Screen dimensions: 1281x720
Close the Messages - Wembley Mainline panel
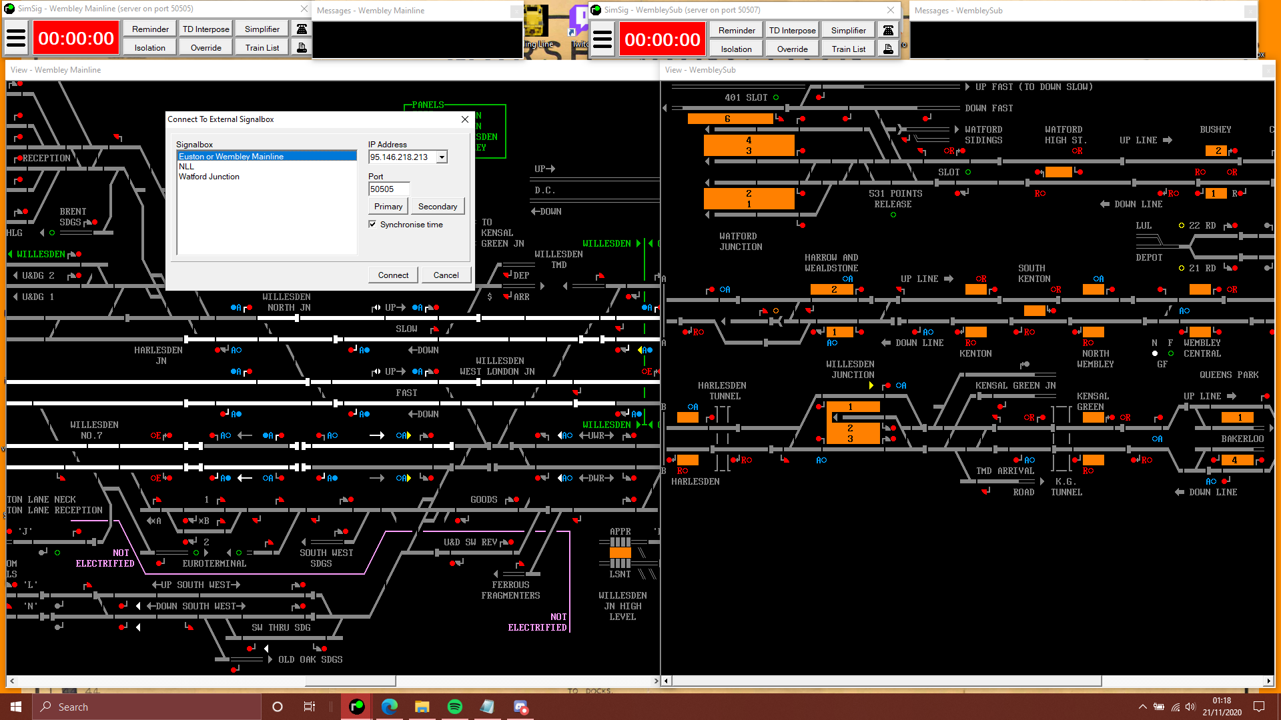[516, 11]
